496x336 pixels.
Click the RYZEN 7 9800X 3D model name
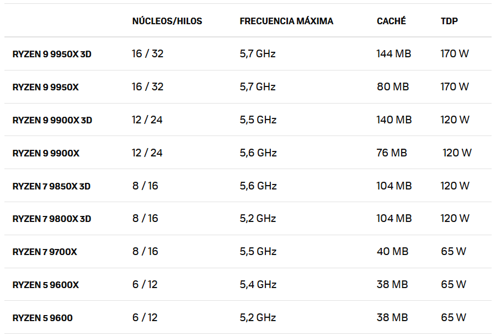[x=51, y=219]
